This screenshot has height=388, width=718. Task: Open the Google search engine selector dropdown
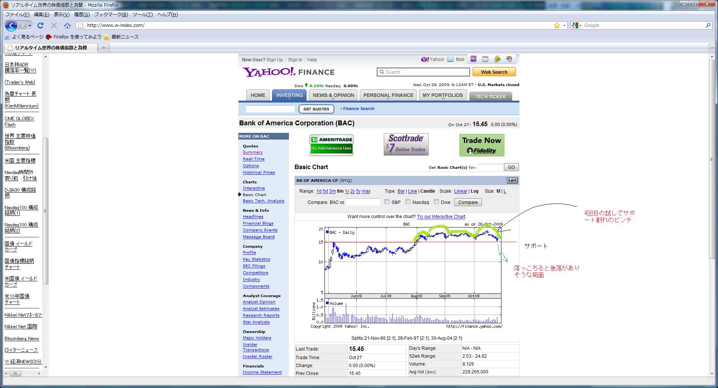coord(577,25)
